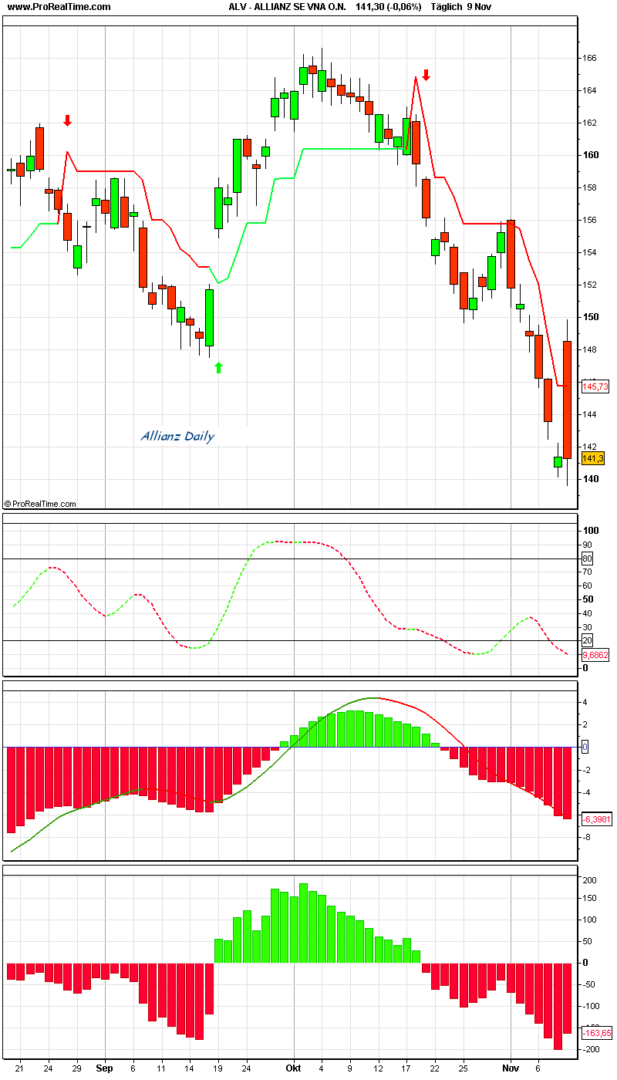617x1080 pixels.
Task: Click the 160 price axis label
Action: pos(590,155)
